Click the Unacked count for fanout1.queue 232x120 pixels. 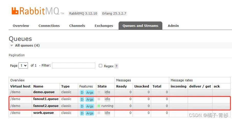coord(149,99)
